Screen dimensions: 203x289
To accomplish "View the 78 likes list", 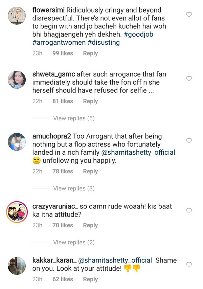I will tap(63, 171).
